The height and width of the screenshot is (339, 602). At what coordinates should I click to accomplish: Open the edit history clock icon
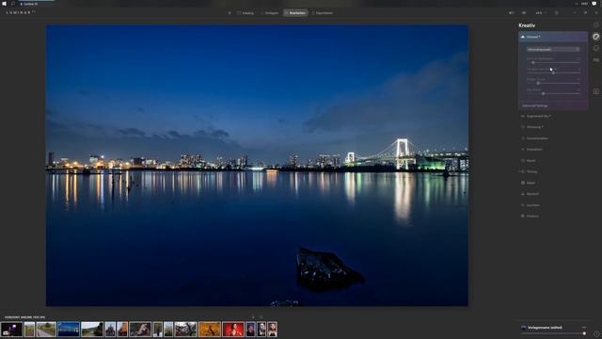click(596, 334)
